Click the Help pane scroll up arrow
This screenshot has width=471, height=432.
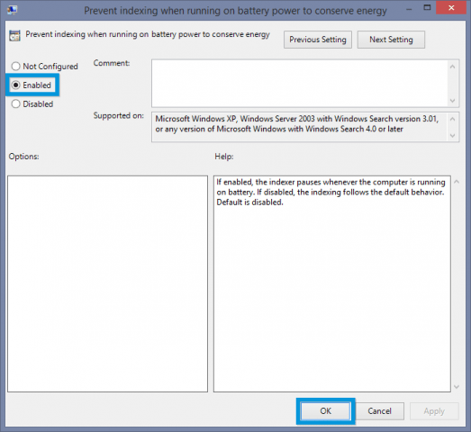[457, 182]
